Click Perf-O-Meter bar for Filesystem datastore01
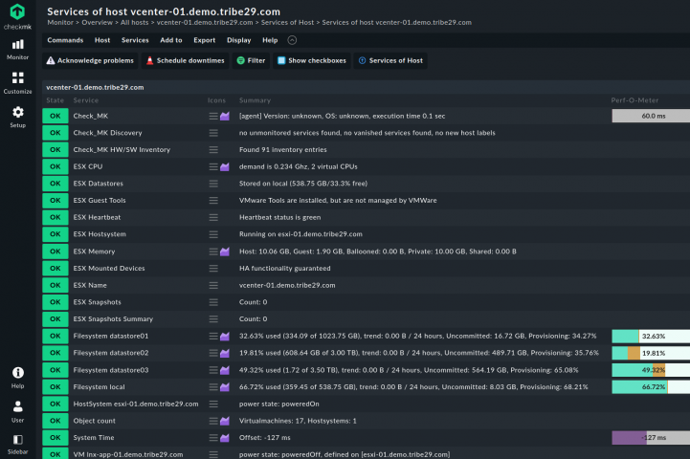The width and height of the screenshot is (690, 459). (650, 337)
